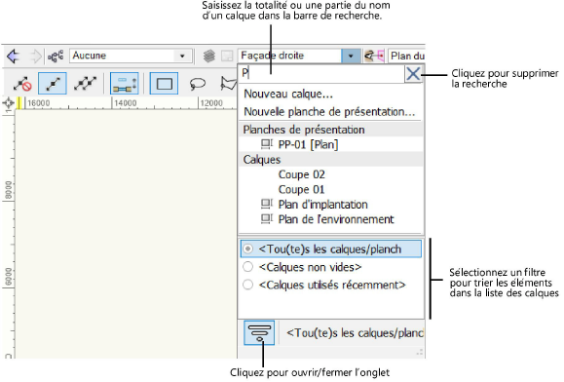Select <Tou(te)s les calques/planch filter
This screenshot has width=564, height=382.
[331, 248]
